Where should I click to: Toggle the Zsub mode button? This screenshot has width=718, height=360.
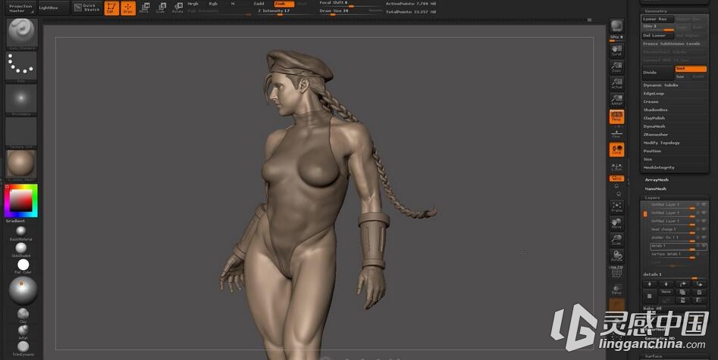click(284, 4)
